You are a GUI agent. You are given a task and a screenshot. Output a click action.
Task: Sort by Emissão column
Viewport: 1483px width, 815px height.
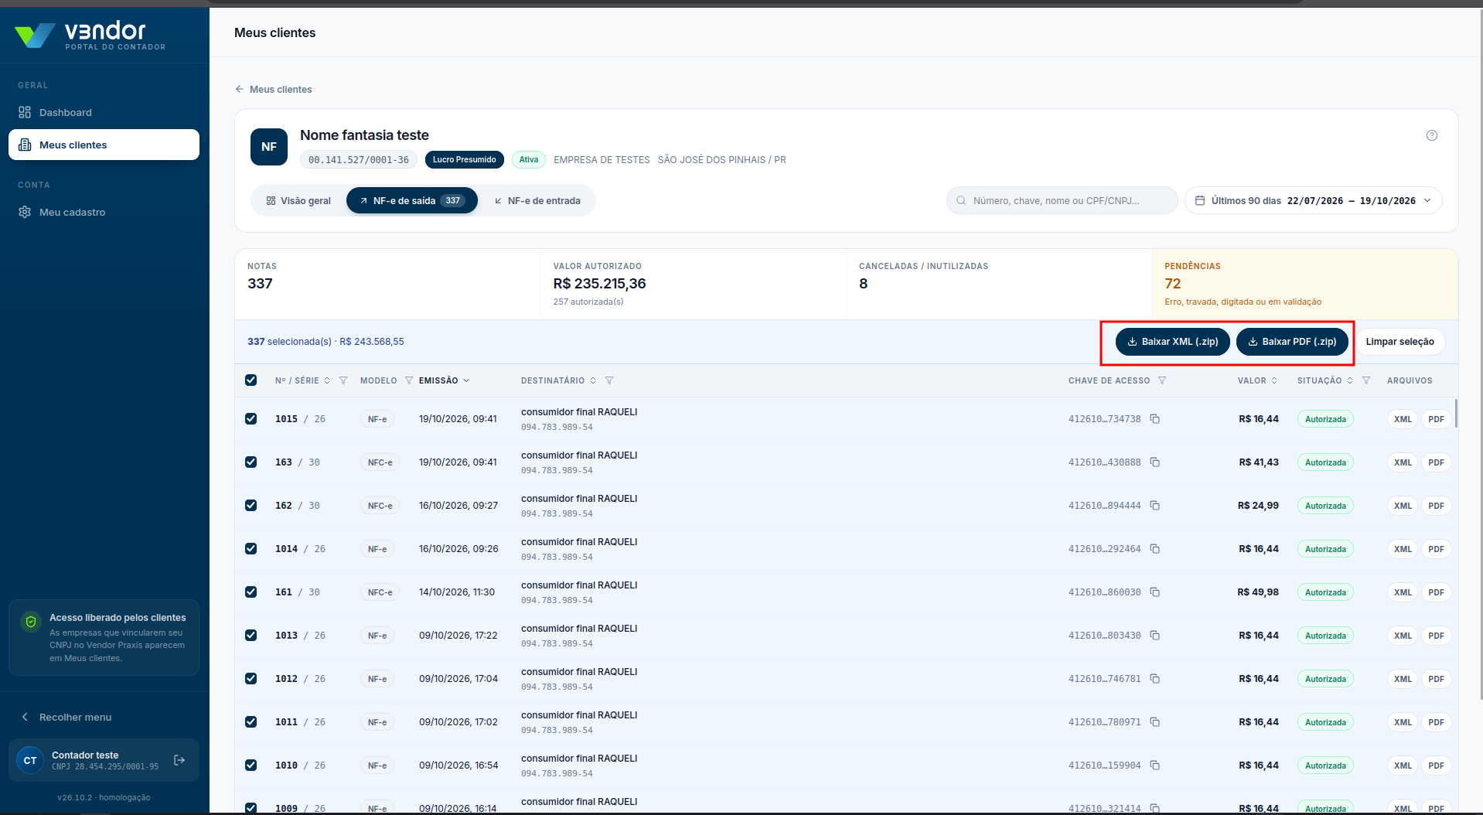444,380
